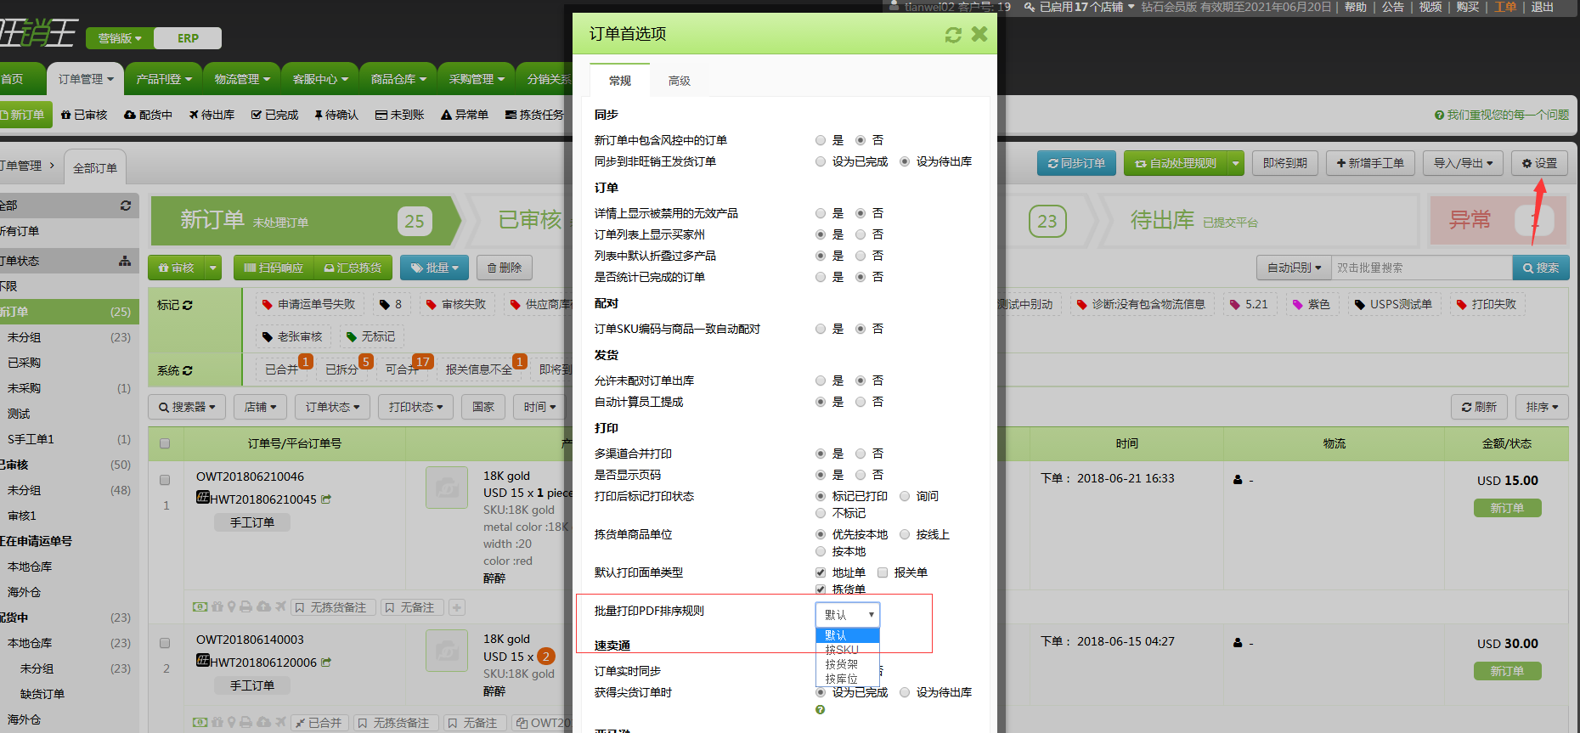
Task: Switch to the 高级 tab
Action: point(679,81)
